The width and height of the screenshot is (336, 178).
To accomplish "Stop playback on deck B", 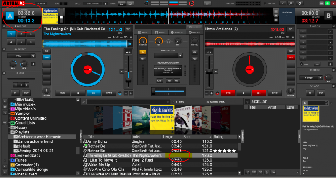I will coord(244,93).
